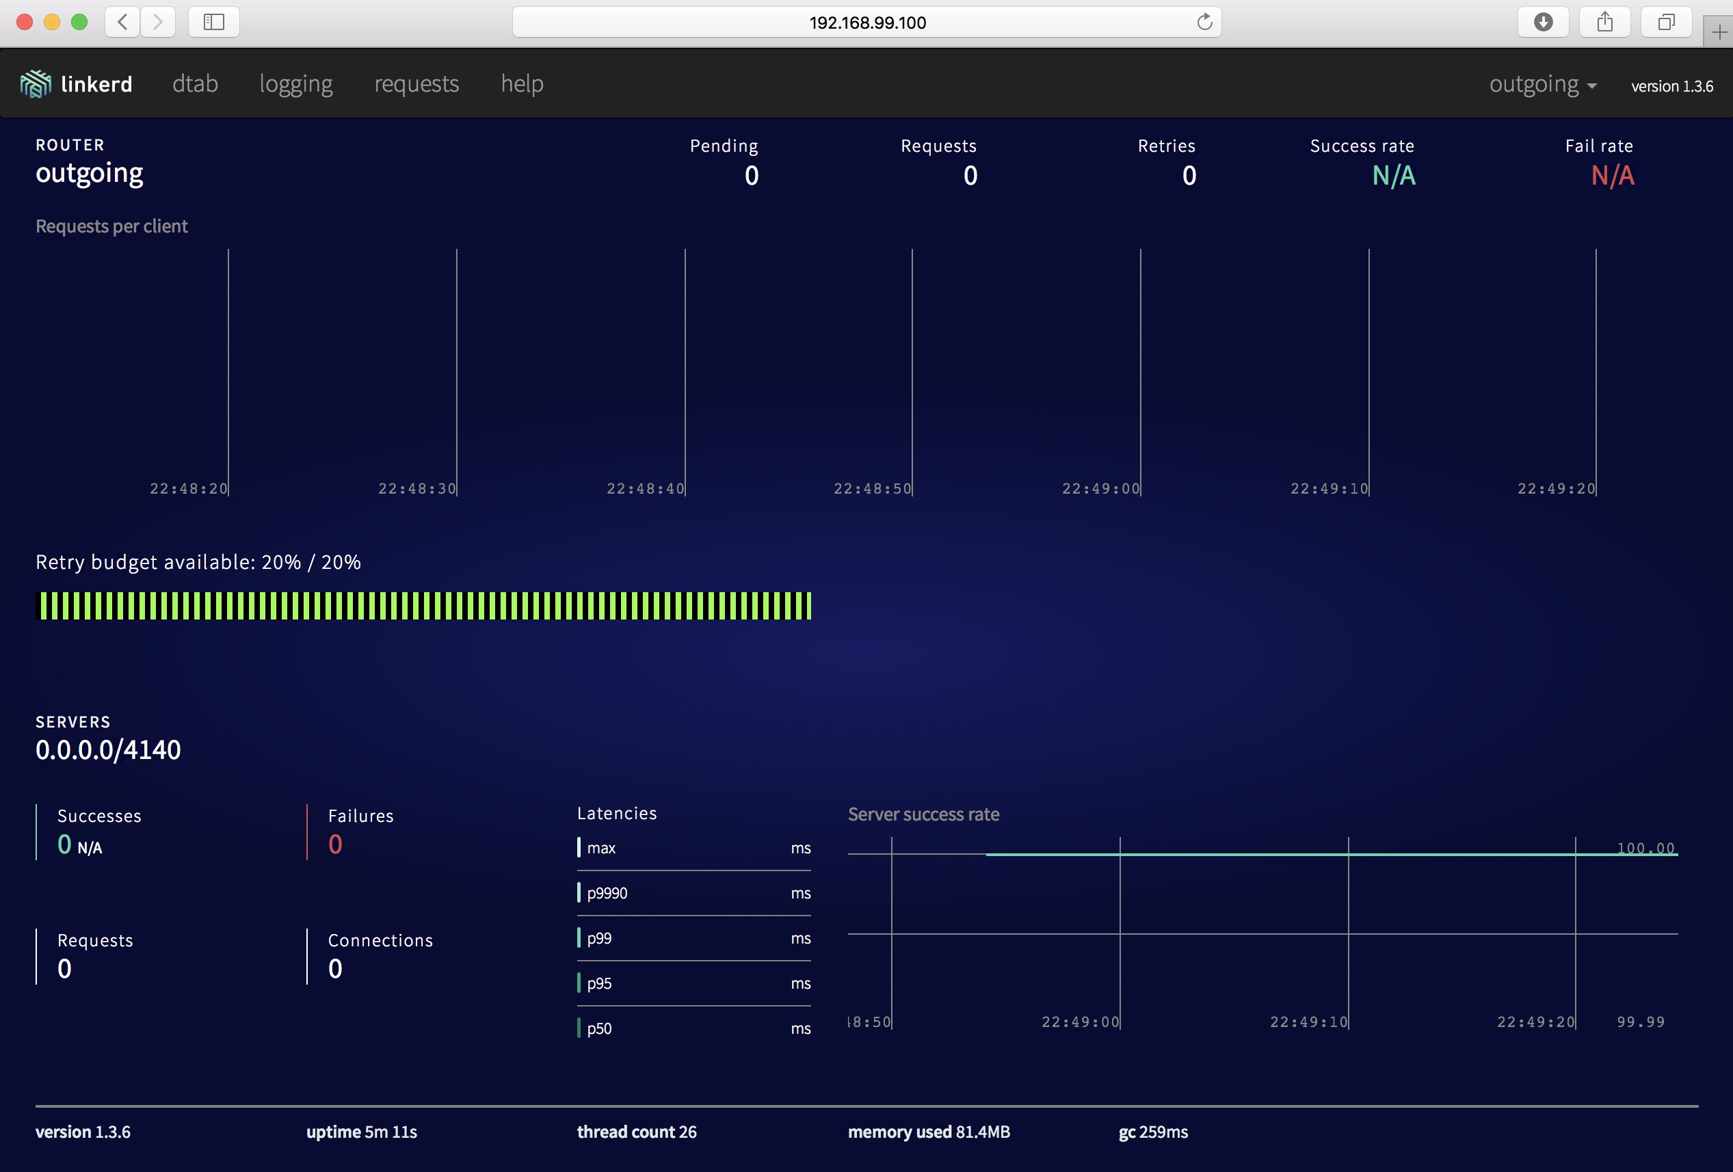Viewport: 1733px width, 1172px height.
Task: Click the linkerd brand name link
Action: [x=96, y=84]
